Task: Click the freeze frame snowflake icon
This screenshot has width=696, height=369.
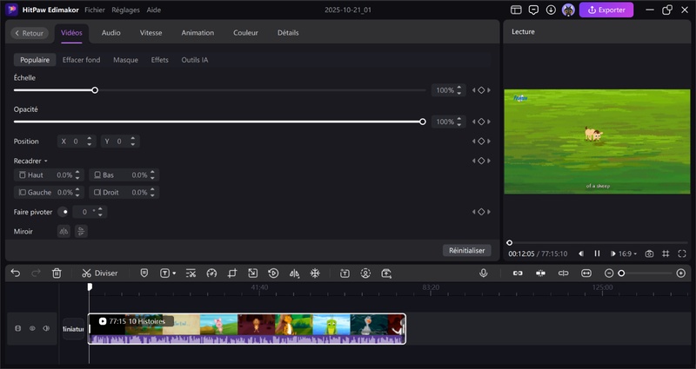Action: [x=315, y=273]
